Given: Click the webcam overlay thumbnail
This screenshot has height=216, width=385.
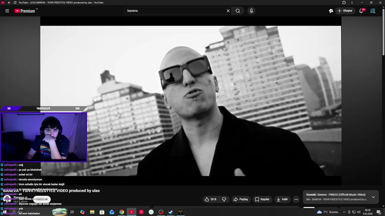Looking at the screenshot, I should coord(44,137).
